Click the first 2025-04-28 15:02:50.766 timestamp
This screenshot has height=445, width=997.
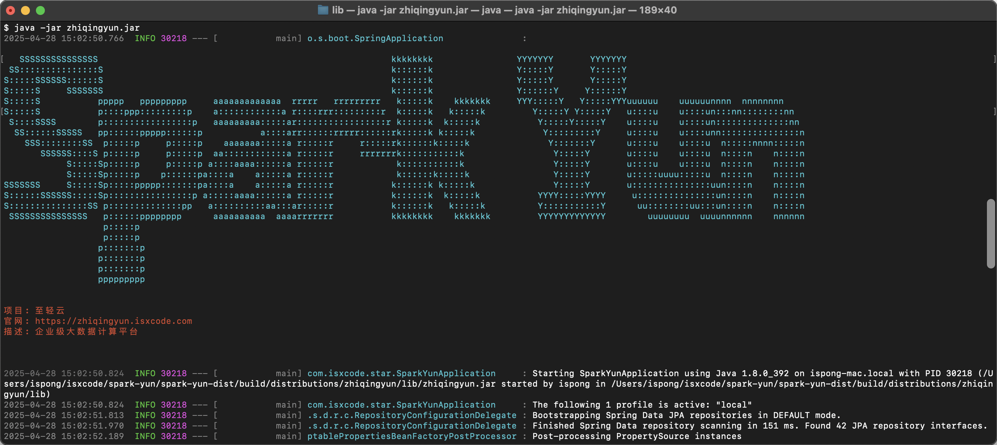(64, 38)
